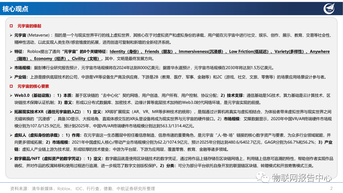This screenshot has height=193, width=343.
Task: Click the arrow bullet beside 特征
Action: pos(11,52)
